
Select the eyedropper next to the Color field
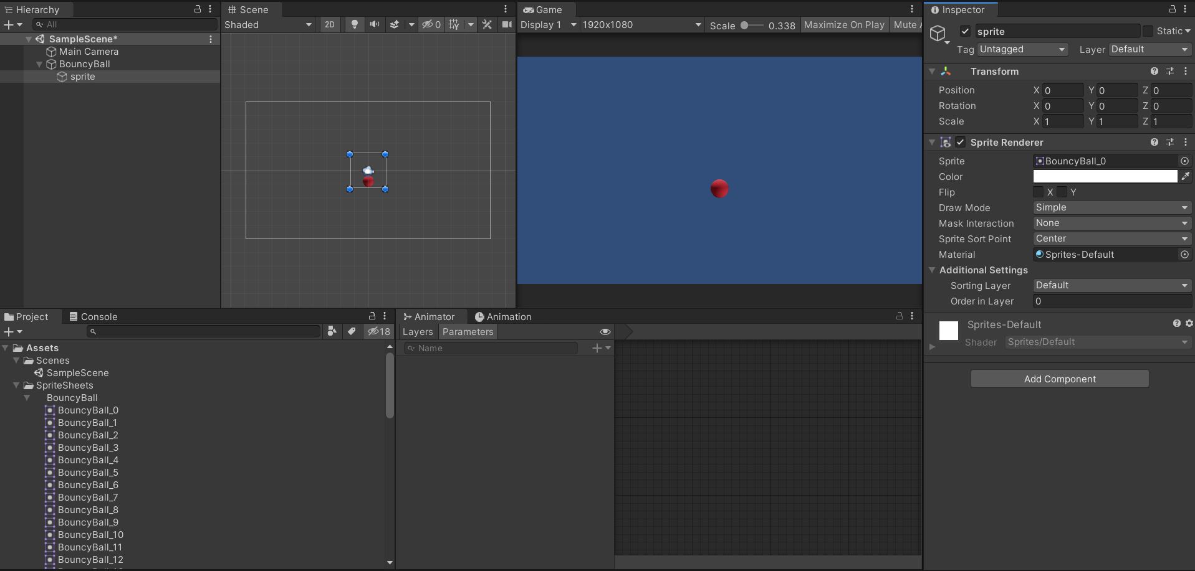[1186, 176]
